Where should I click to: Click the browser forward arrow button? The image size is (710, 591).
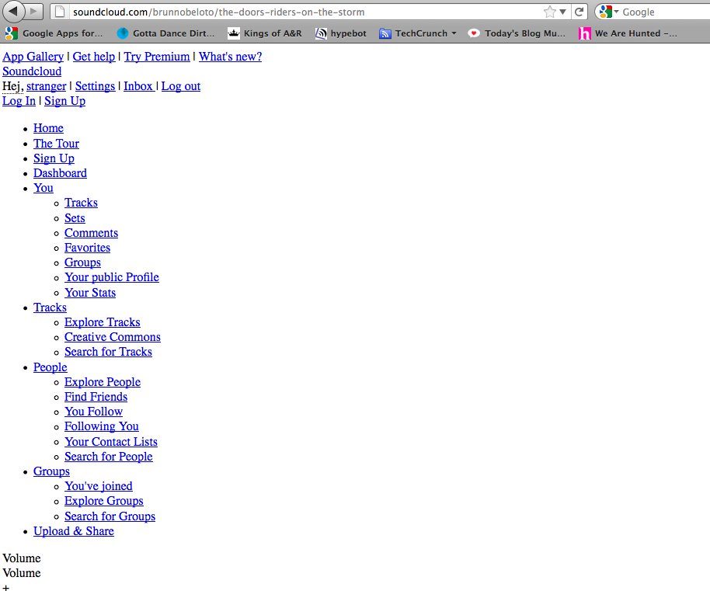tap(34, 12)
